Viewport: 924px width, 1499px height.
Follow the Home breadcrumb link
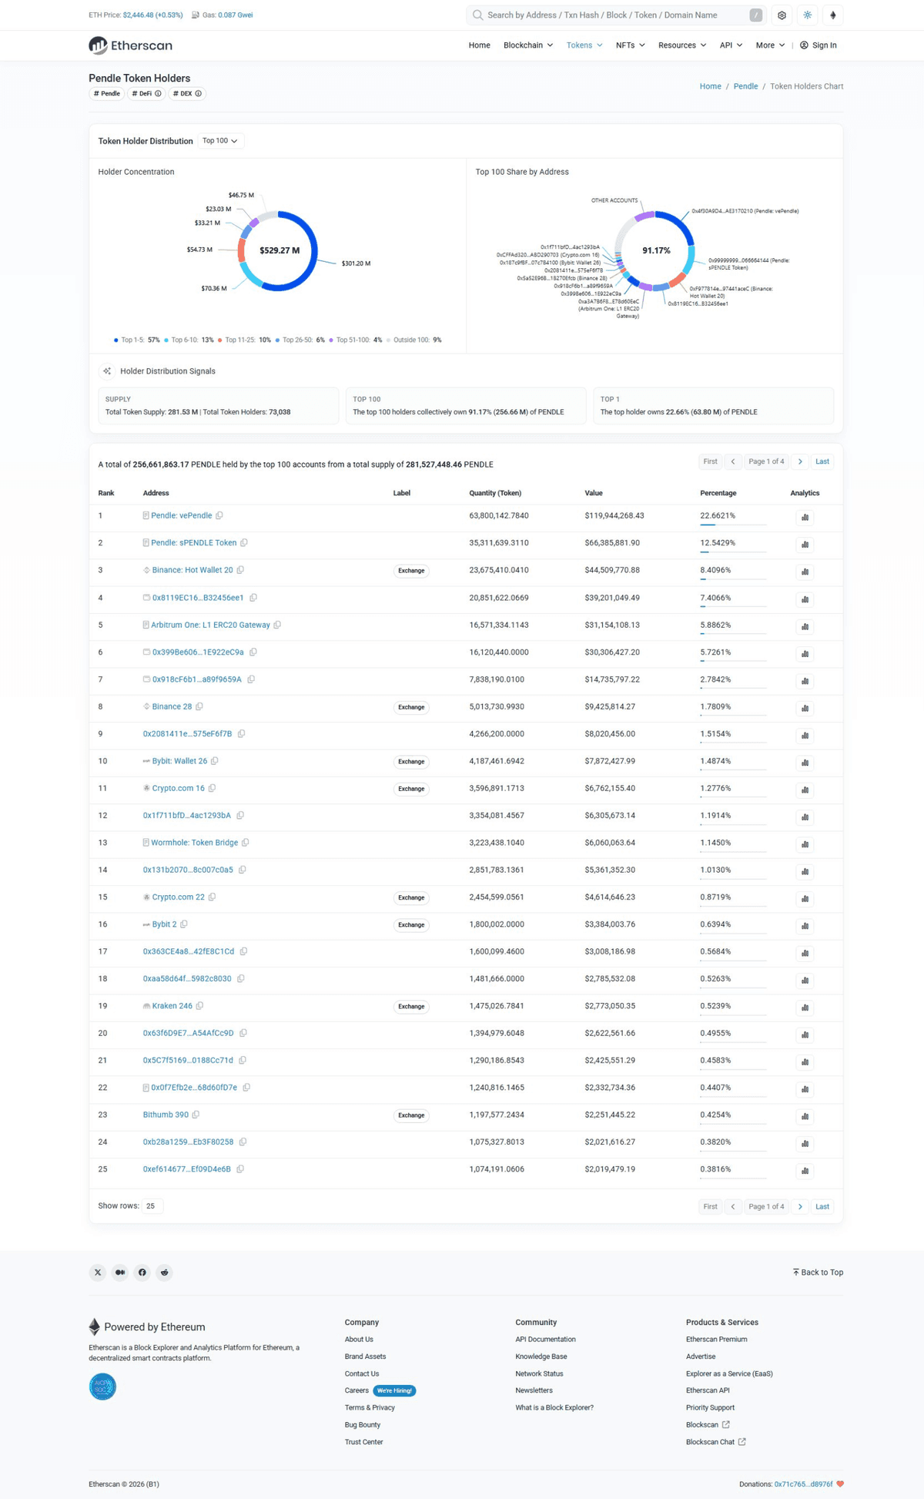click(x=710, y=86)
